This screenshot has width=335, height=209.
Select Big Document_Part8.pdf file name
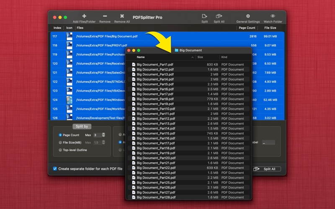[x=155, y=99]
